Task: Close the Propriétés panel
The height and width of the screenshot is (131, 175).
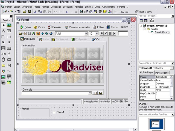Action: [x=173, y=63]
